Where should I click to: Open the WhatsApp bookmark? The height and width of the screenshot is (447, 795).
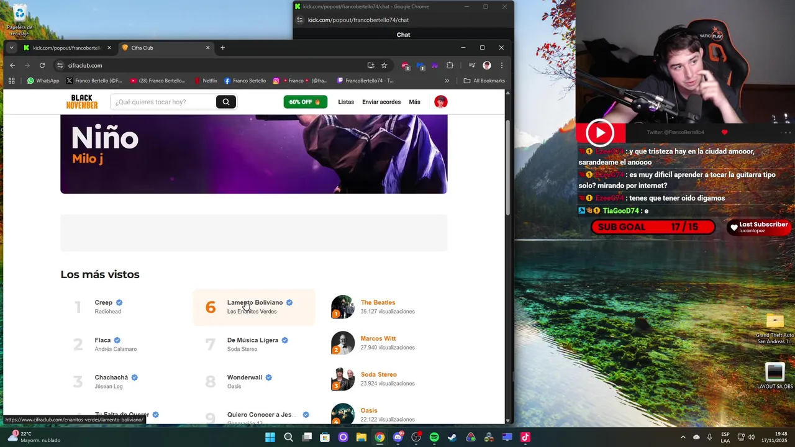(x=43, y=81)
